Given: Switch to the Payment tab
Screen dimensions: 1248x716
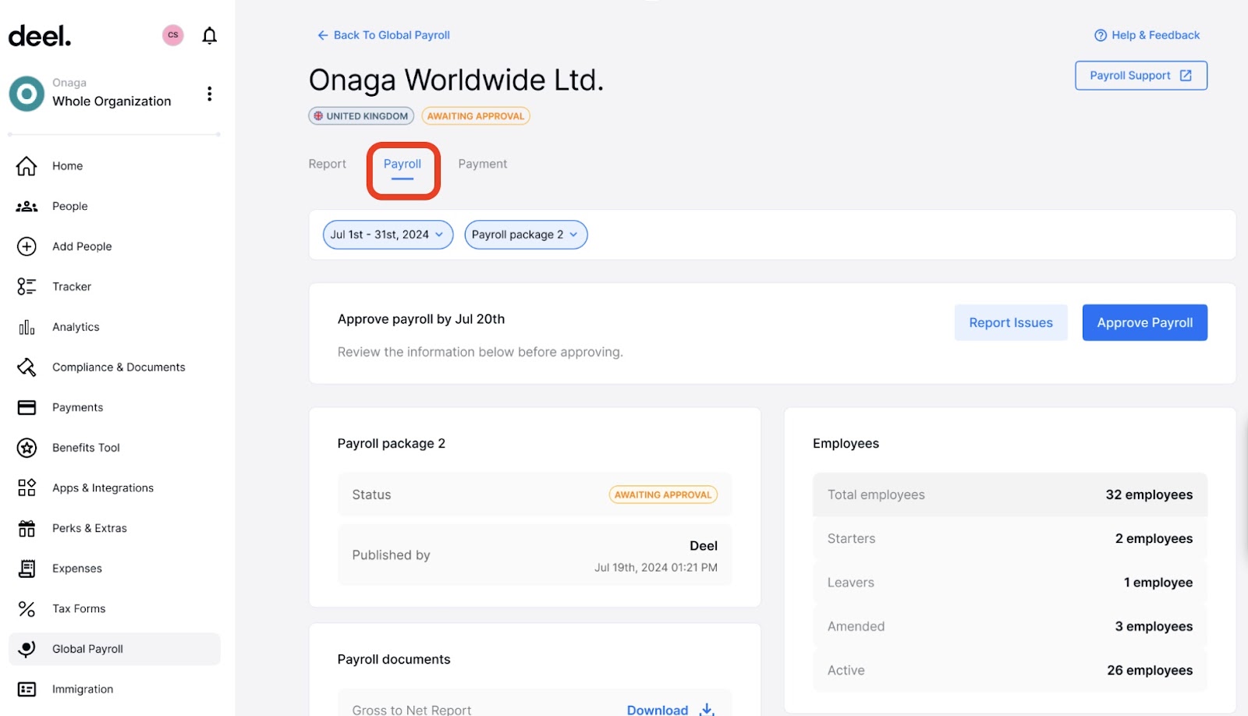Looking at the screenshot, I should click(483, 164).
